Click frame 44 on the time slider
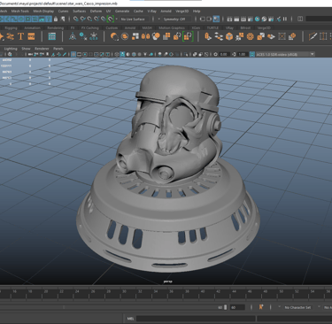This screenshot has height=324, width=332. point(234,291)
